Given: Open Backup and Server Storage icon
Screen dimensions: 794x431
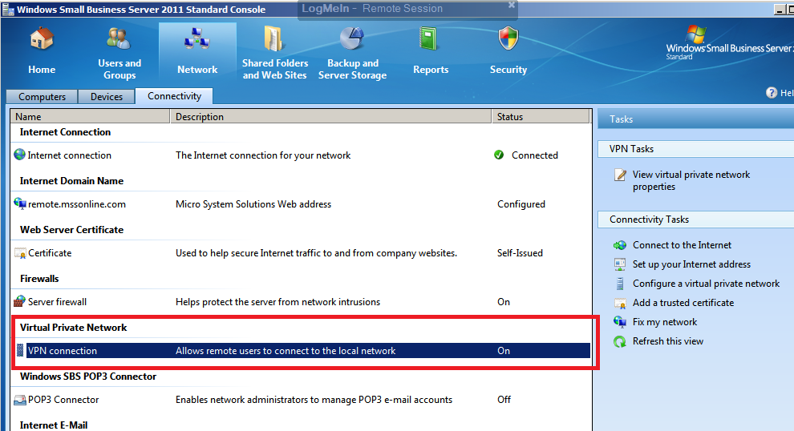Looking at the screenshot, I should [352, 39].
